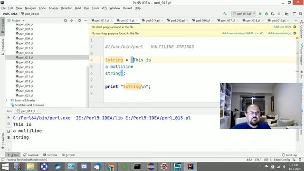Image resolution: width=304 pixels, height=171 pixels.
Task: Change line separator CRLF in status bar
Action: pyautogui.click(x=257, y=160)
